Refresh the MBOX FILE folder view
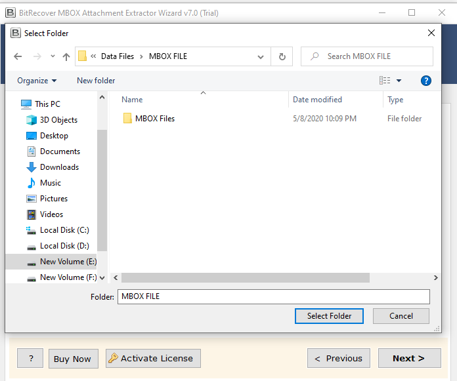 pyautogui.click(x=282, y=56)
